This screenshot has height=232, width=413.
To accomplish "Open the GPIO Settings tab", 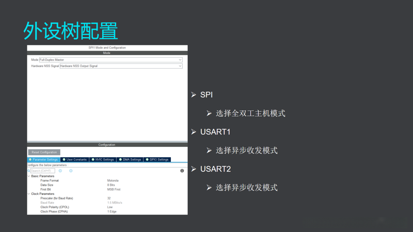I will (157, 160).
